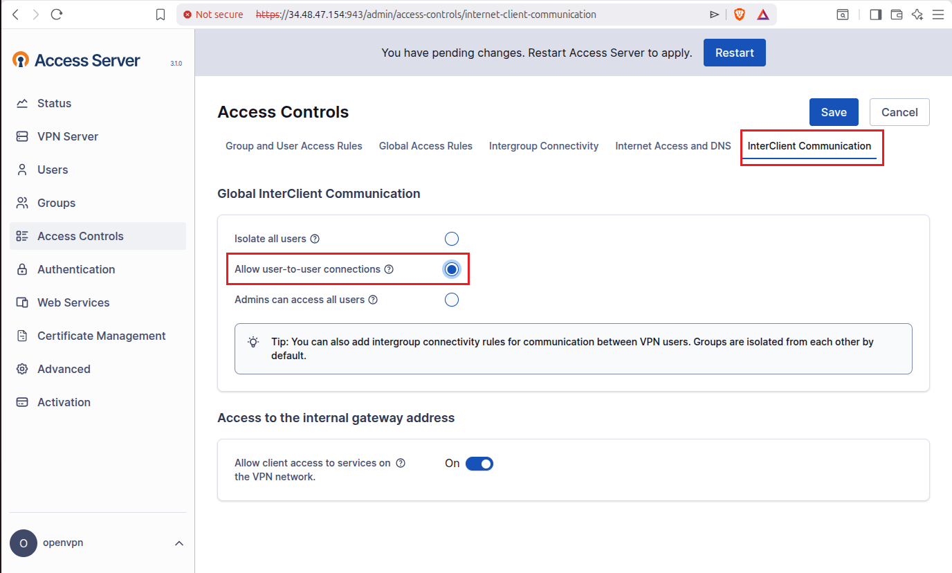The image size is (952, 573).
Task: Click the Brave Rewards triangle icon
Action: (763, 14)
